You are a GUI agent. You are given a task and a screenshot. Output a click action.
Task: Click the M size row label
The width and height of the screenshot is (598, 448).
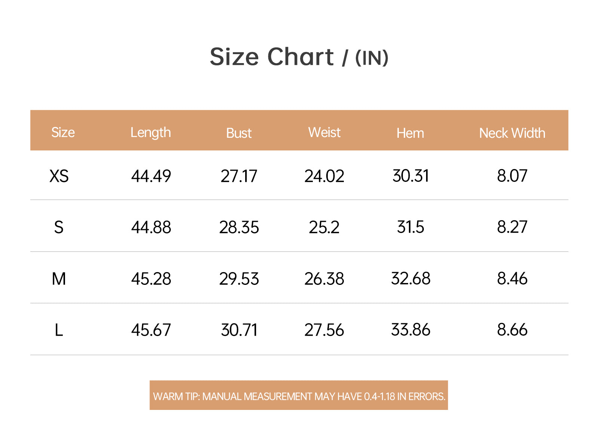coord(59,279)
